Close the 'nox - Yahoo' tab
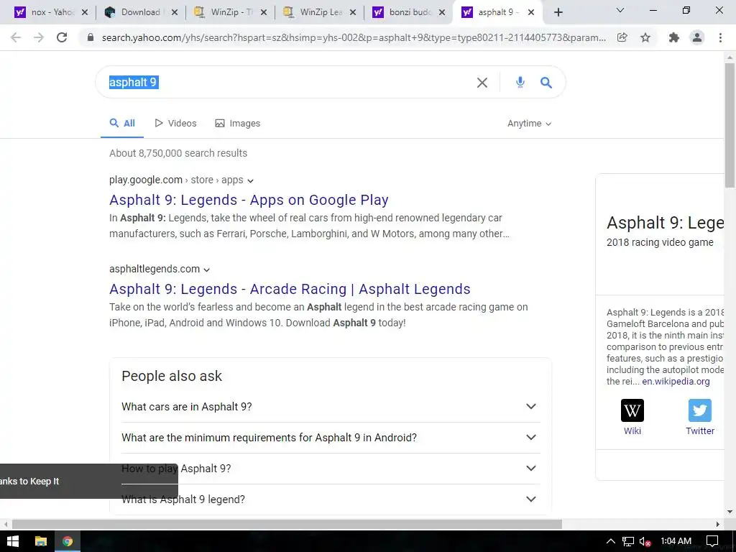This screenshot has height=552, width=736. point(85,12)
